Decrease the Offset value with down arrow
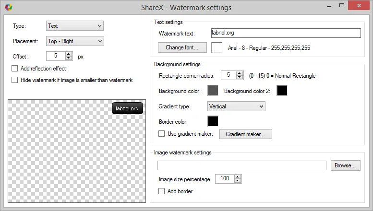This screenshot has height=211, width=373. click(69, 58)
